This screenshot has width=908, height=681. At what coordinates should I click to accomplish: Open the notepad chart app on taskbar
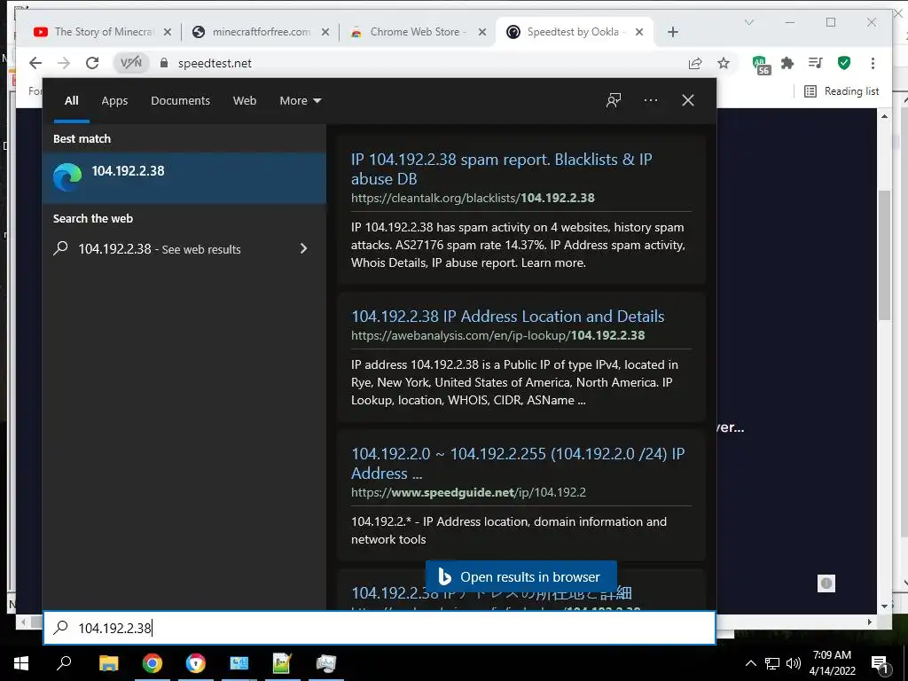(x=282, y=663)
